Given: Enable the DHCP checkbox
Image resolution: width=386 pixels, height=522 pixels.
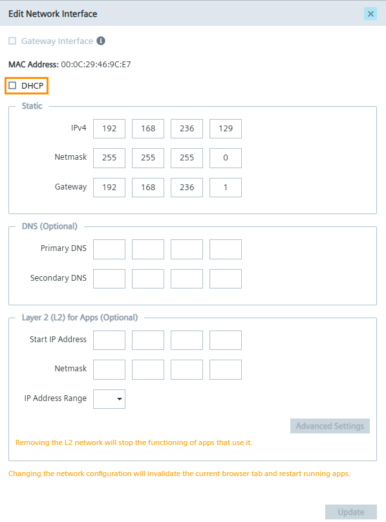Looking at the screenshot, I should tap(11, 84).
